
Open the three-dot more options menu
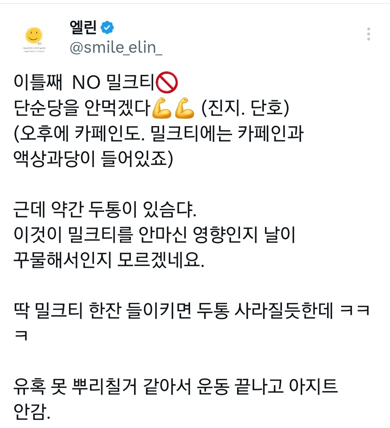368,34
